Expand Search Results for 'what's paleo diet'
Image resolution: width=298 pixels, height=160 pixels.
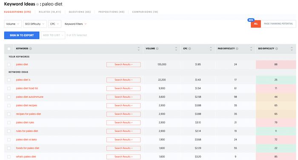click(x=123, y=157)
